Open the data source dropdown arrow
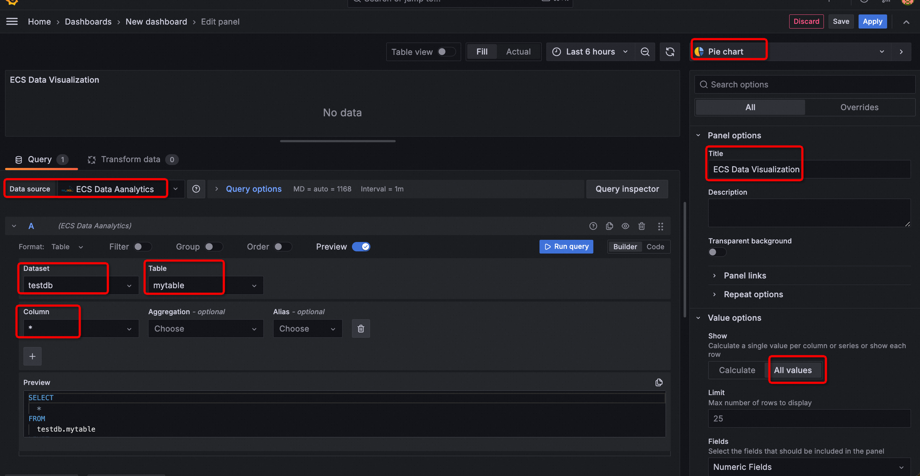The height and width of the screenshot is (476, 920). [x=176, y=189]
